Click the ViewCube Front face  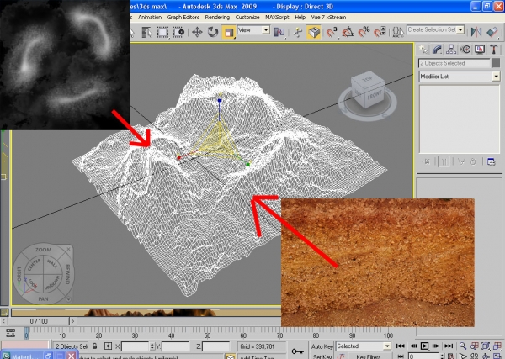click(x=374, y=96)
